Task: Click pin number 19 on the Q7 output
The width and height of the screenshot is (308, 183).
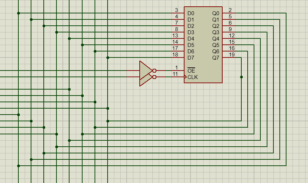Action: (231, 54)
